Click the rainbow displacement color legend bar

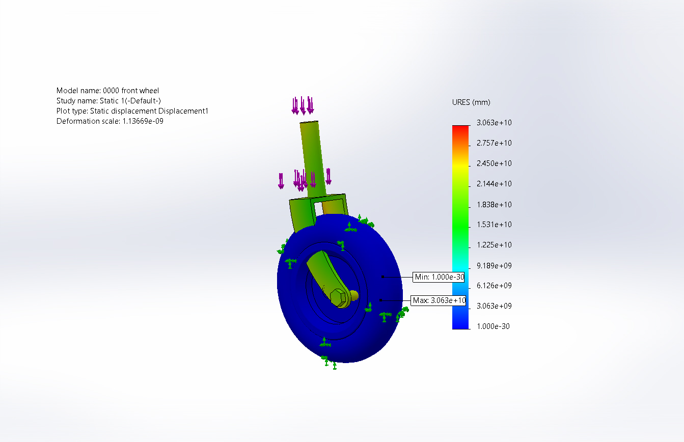pos(460,227)
